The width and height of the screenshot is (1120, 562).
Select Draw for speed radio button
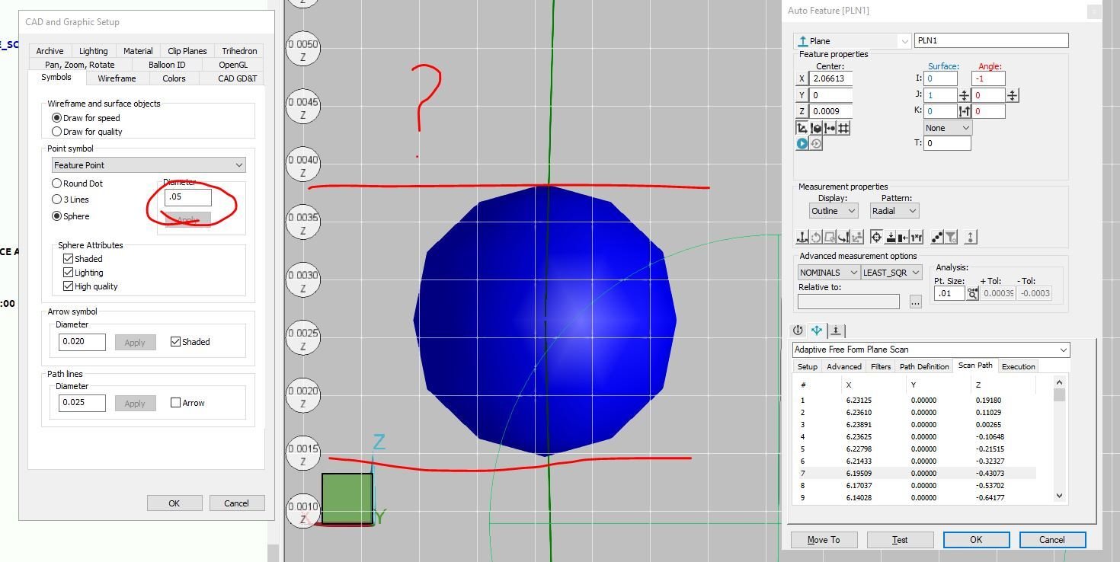tap(56, 118)
